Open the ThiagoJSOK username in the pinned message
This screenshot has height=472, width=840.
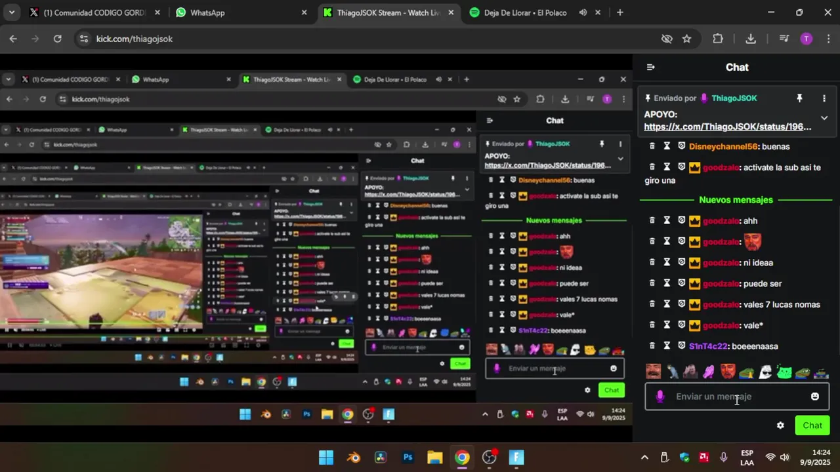pyautogui.click(x=734, y=98)
